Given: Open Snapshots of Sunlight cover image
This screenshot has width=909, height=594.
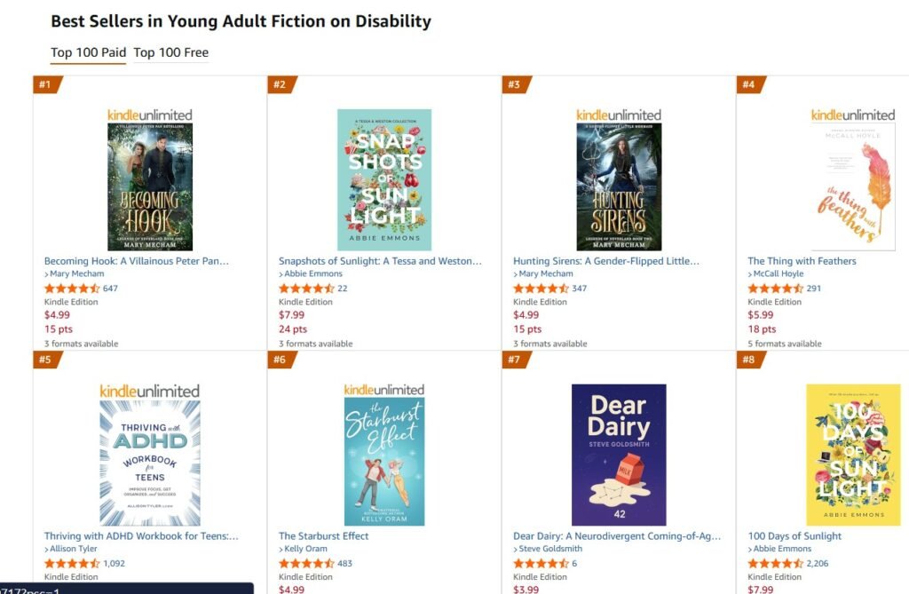Looking at the screenshot, I should coord(384,179).
